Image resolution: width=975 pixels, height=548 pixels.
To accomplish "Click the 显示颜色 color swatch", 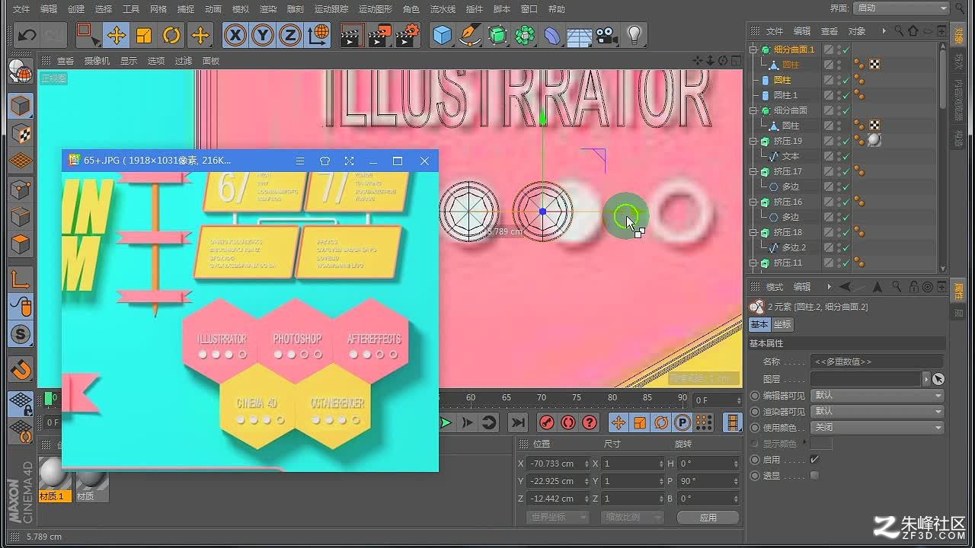I will click(821, 444).
